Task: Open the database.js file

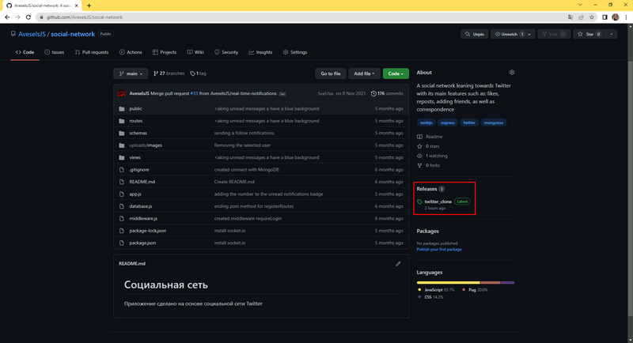Action: coord(141,206)
